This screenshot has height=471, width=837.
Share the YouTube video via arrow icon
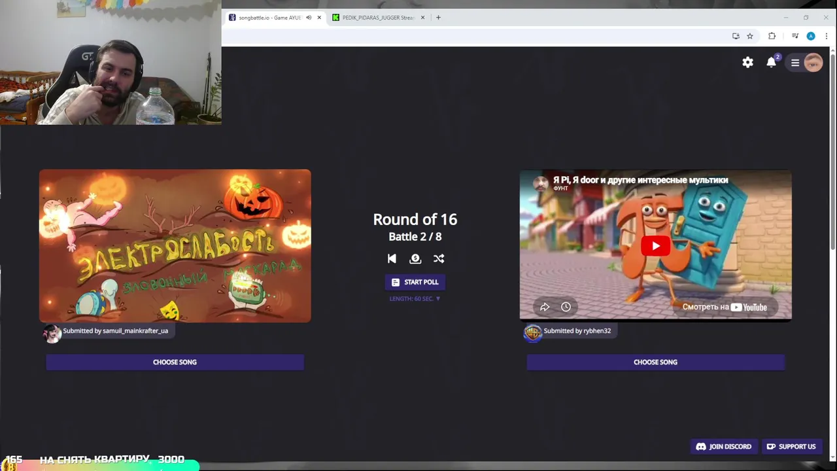[544, 307]
